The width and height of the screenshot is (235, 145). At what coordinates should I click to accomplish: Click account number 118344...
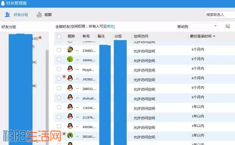[89, 108]
